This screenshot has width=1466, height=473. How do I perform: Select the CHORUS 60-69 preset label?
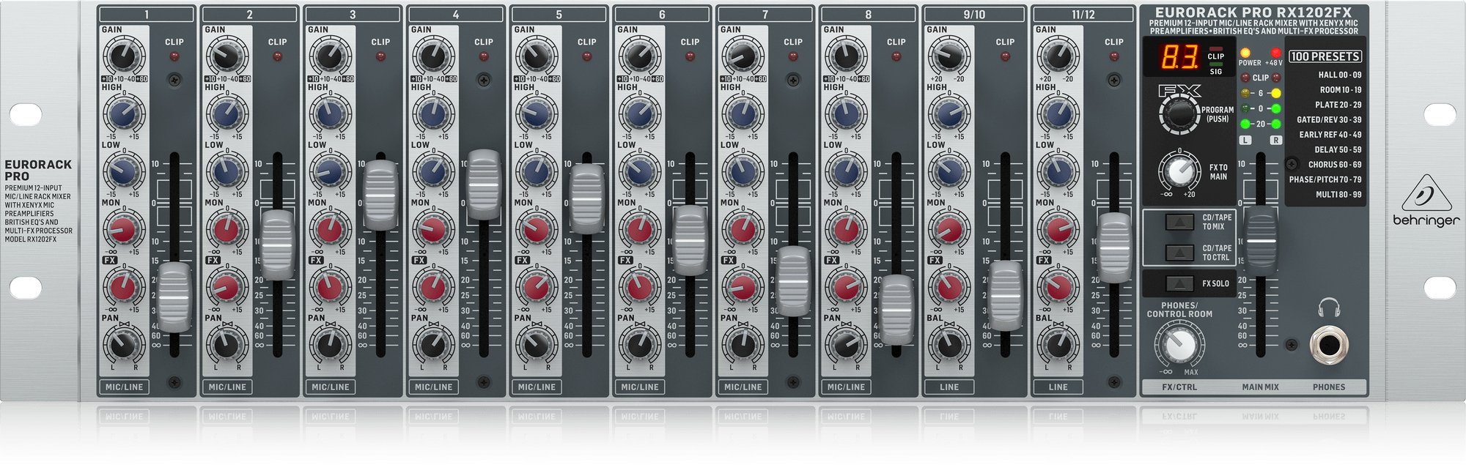1334,165
